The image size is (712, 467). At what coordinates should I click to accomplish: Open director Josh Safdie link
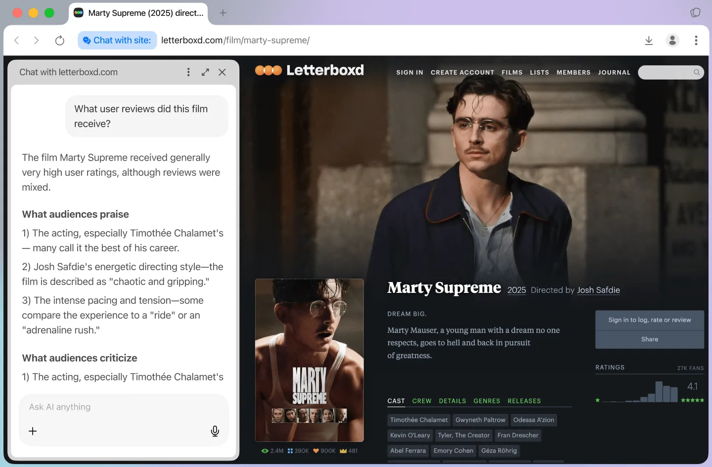coord(598,290)
